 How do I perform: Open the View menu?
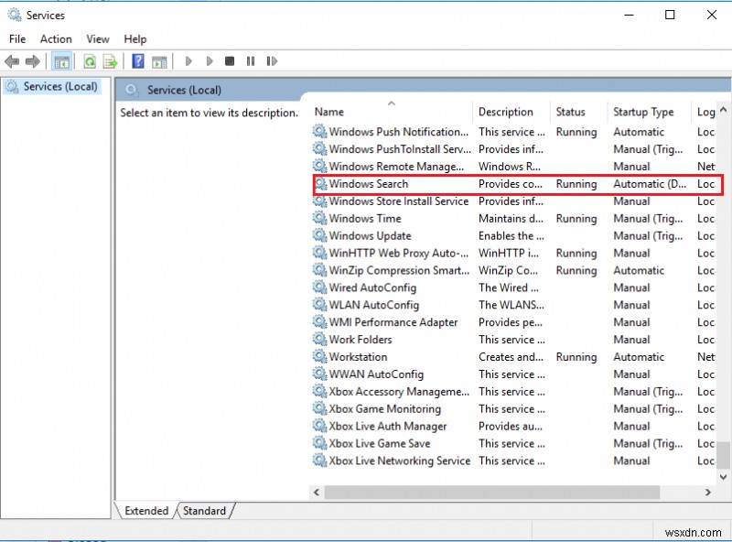[97, 38]
